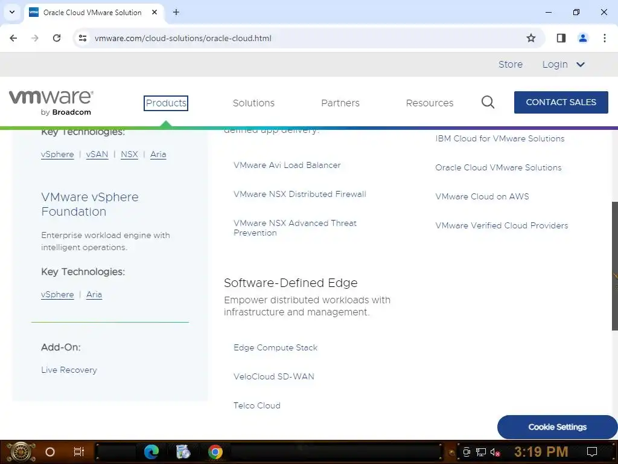Viewport: 618px width, 464px height.
Task: Open vSphere link beside vSAN
Action: click(57, 154)
